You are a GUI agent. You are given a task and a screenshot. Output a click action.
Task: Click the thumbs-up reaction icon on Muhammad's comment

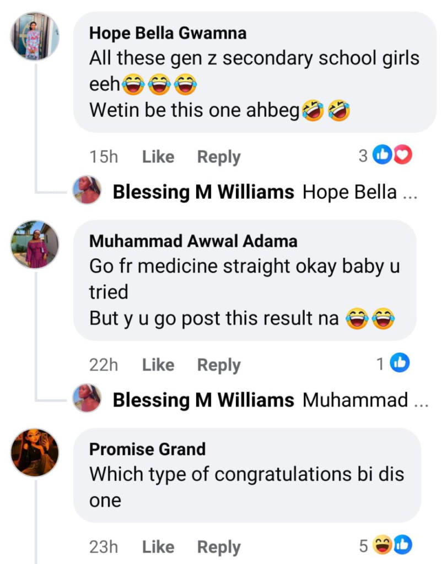tap(400, 362)
